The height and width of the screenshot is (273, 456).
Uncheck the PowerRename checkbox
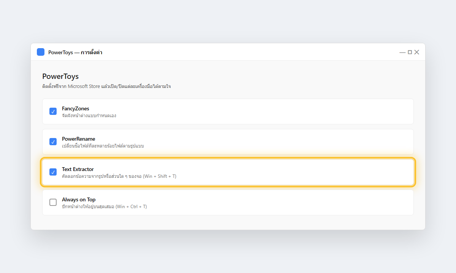click(53, 142)
